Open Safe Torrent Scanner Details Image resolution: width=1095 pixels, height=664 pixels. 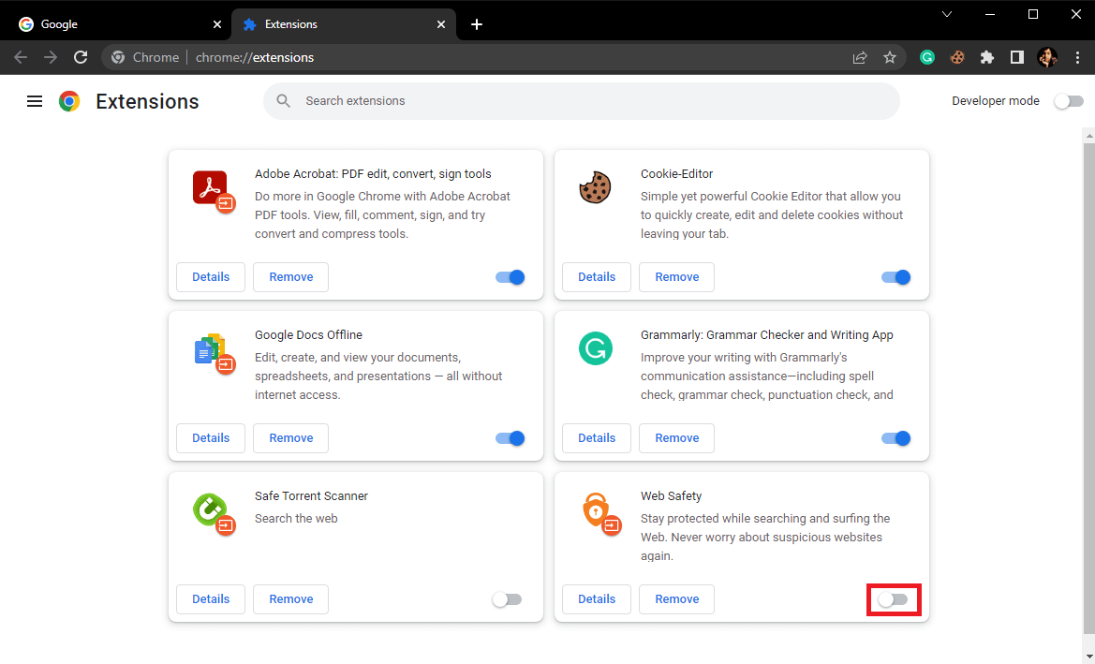(x=211, y=599)
